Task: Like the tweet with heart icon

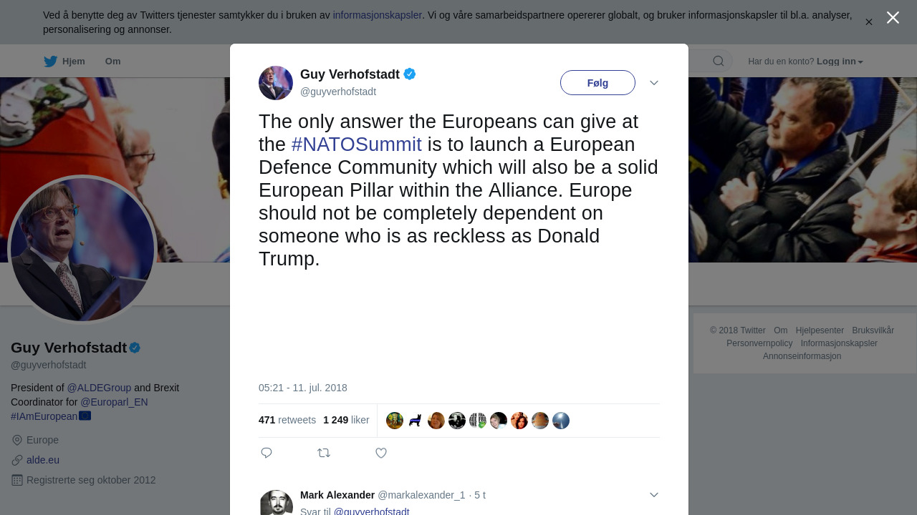Action: coord(381,453)
